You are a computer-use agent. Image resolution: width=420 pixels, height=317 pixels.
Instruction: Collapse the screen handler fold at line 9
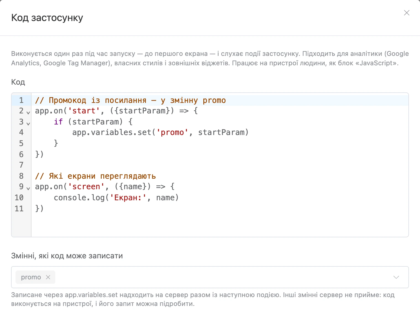tap(28, 188)
